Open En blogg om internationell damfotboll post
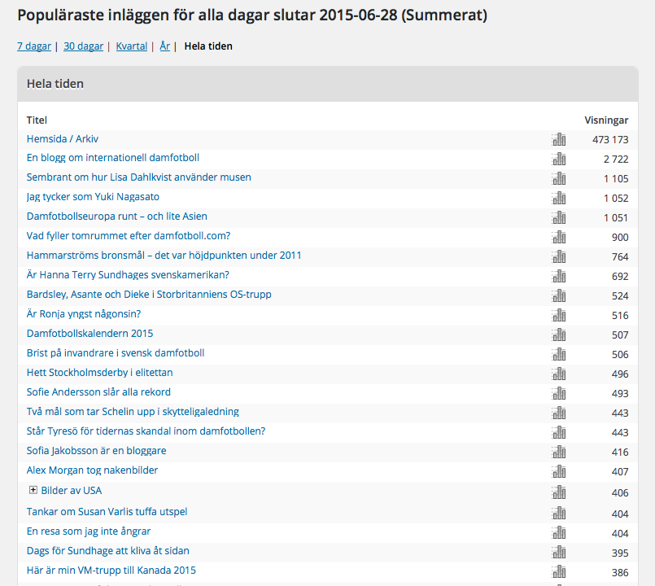655x586 pixels. (112, 158)
